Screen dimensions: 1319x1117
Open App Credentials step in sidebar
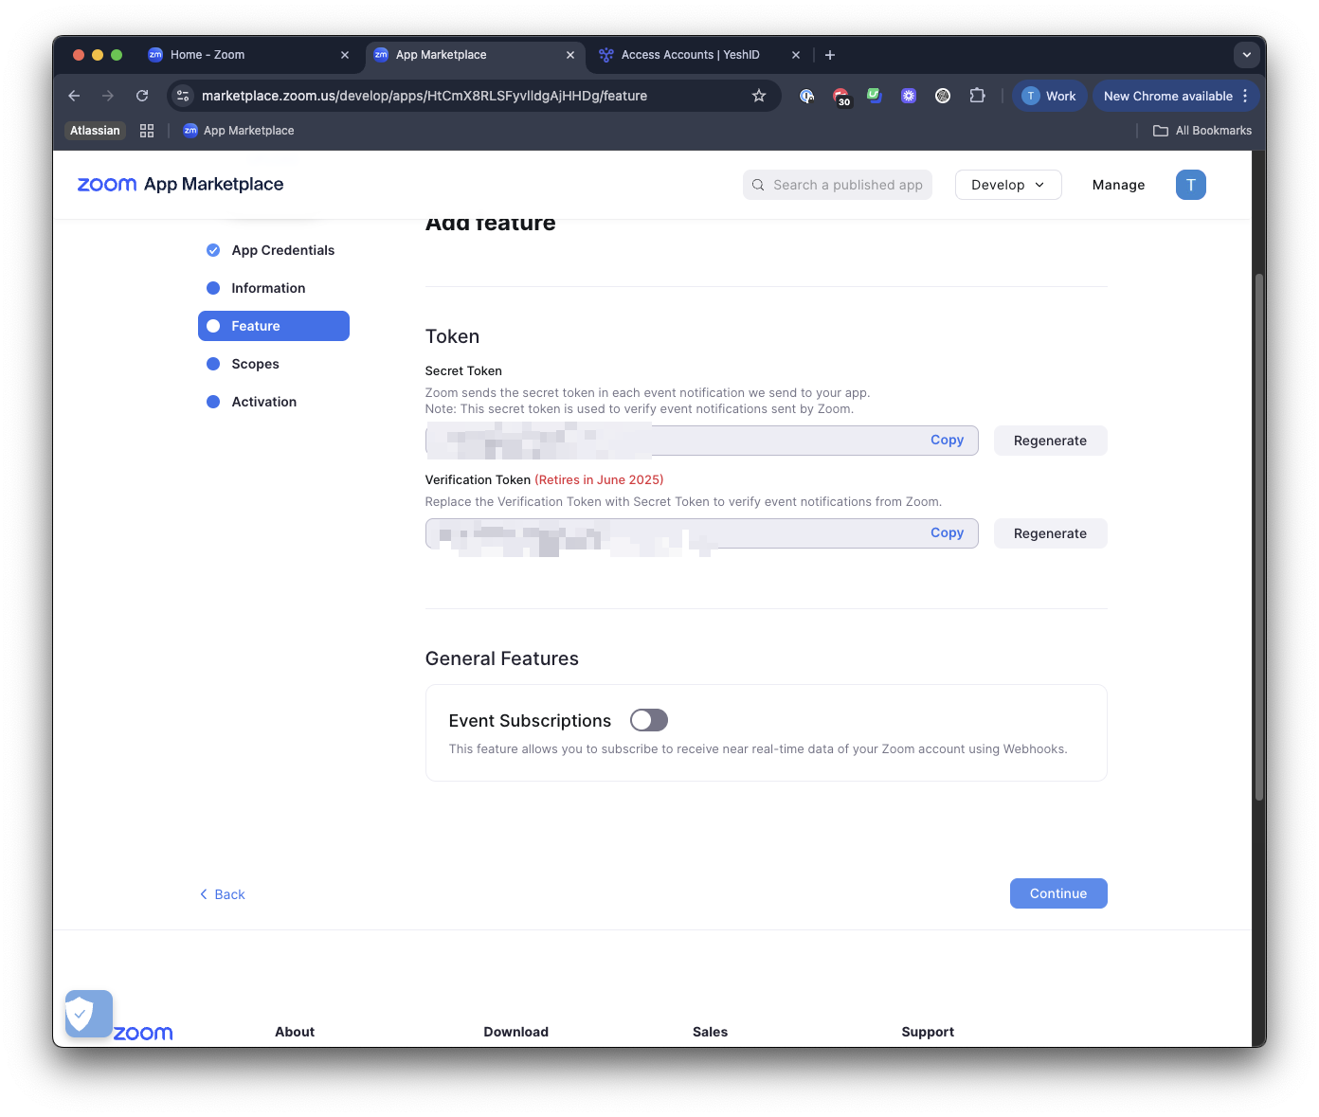[282, 250]
